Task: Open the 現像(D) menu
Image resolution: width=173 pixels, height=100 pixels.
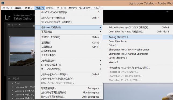Action: click(x=29, y=8)
